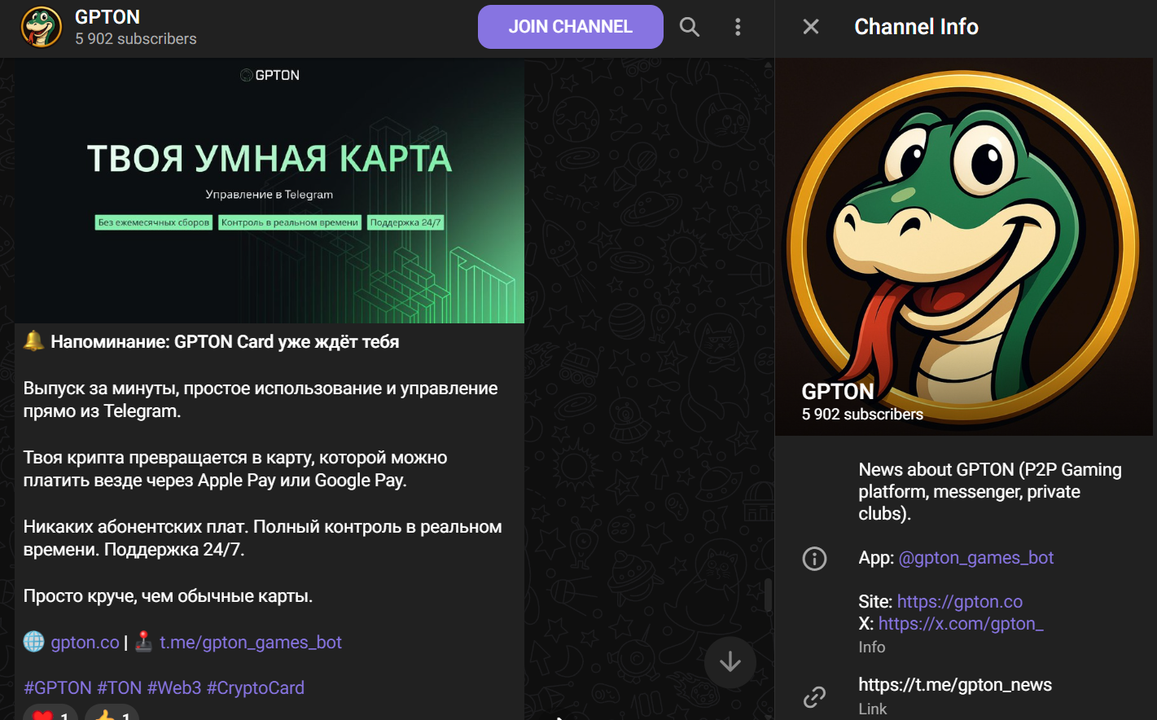Click the 'Просто круче, чем обычные карты.' line
The width and height of the screenshot is (1157, 720).
[x=169, y=596]
